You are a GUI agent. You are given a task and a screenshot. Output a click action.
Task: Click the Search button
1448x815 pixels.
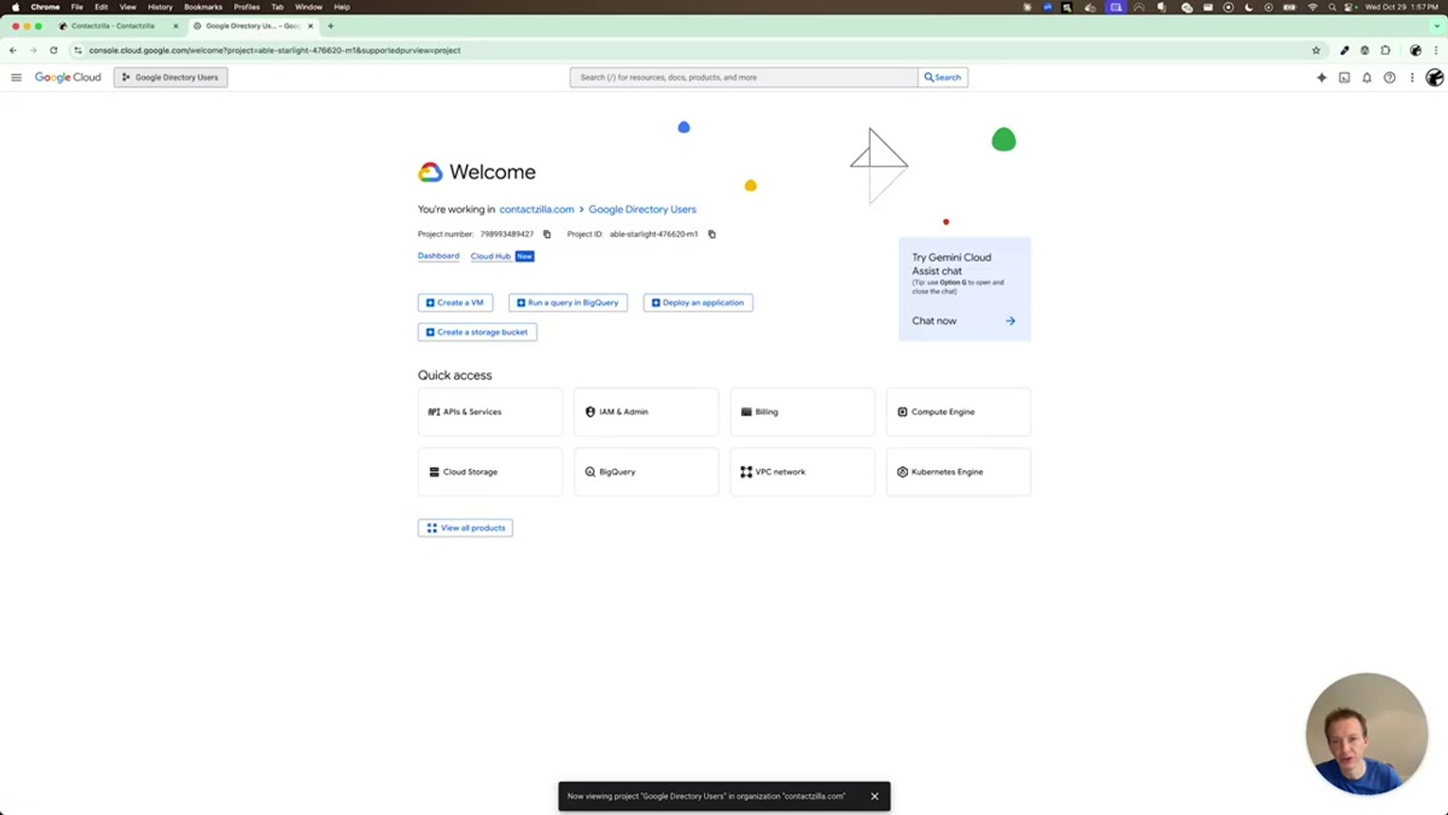(943, 78)
